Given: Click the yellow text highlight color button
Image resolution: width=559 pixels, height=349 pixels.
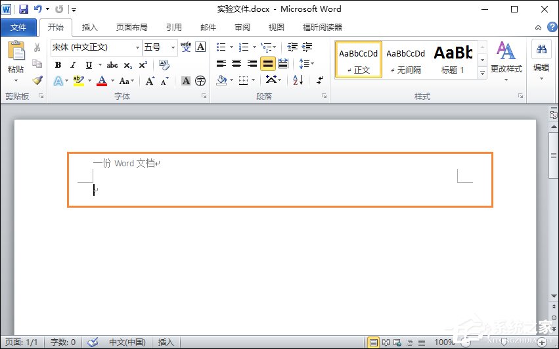Looking at the screenshot, I should [x=78, y=81].
